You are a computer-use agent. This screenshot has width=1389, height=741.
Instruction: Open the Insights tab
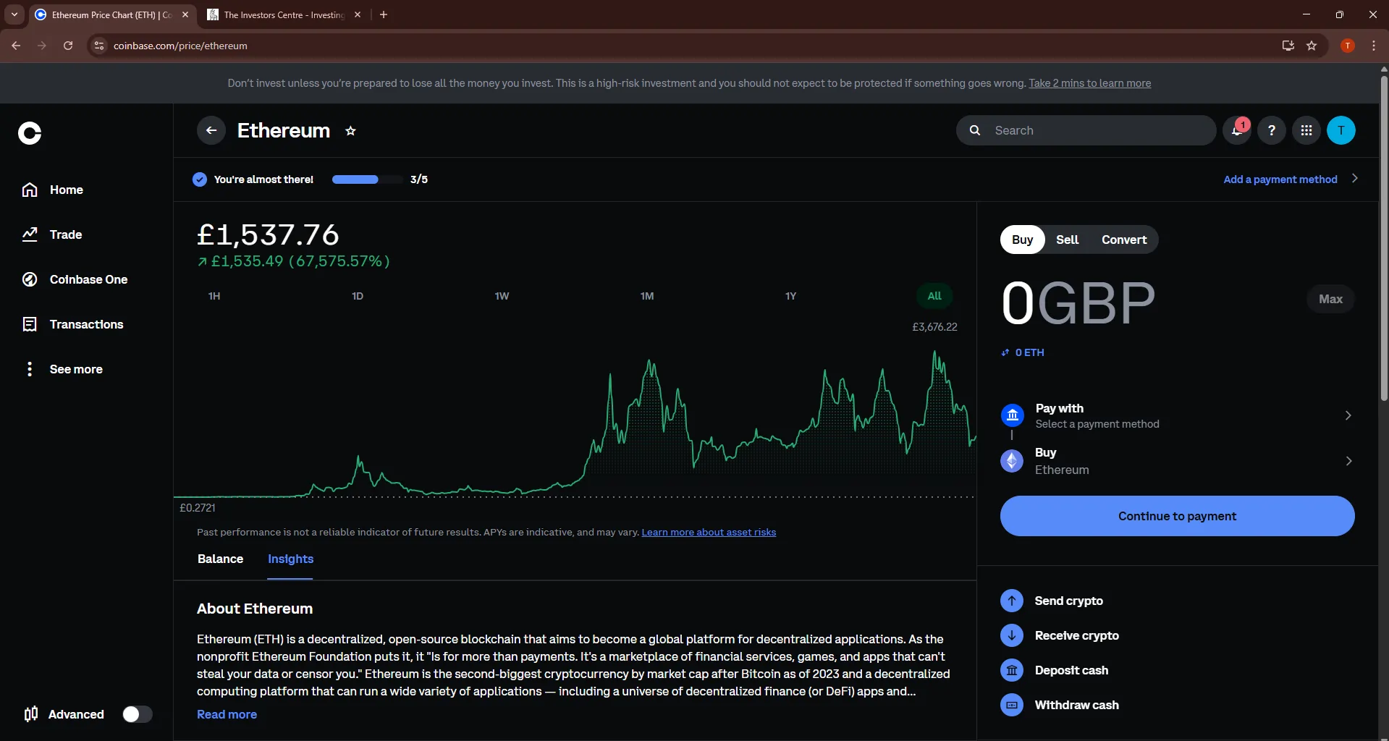(290, 559)
